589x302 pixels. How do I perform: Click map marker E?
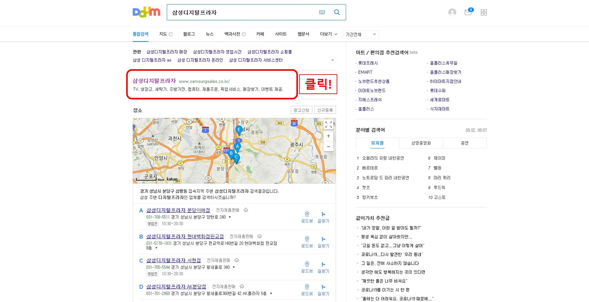pos(239,130)
